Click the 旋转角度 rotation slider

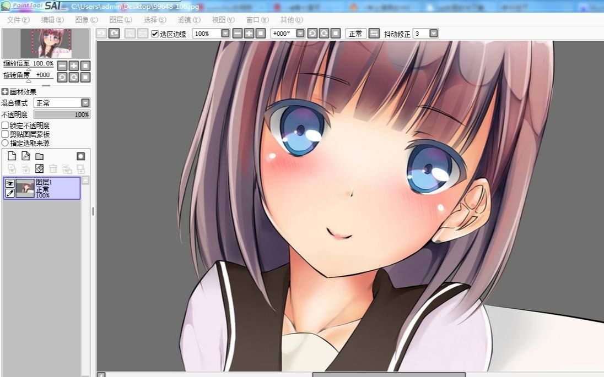pyautogui.click(x=29, y=80)
